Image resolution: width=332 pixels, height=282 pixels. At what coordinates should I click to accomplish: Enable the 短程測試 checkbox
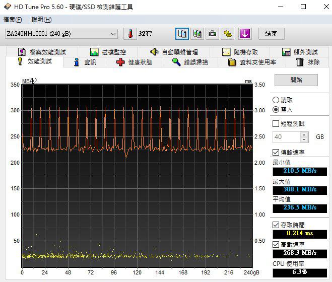pyautogui.click(x=276, y=123)
